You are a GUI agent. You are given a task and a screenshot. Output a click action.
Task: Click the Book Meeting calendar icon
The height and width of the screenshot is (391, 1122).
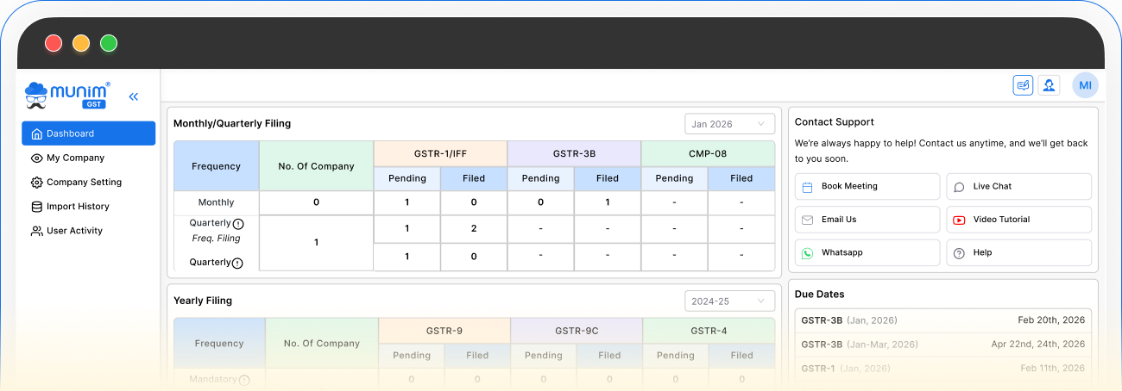pos(808,187)
